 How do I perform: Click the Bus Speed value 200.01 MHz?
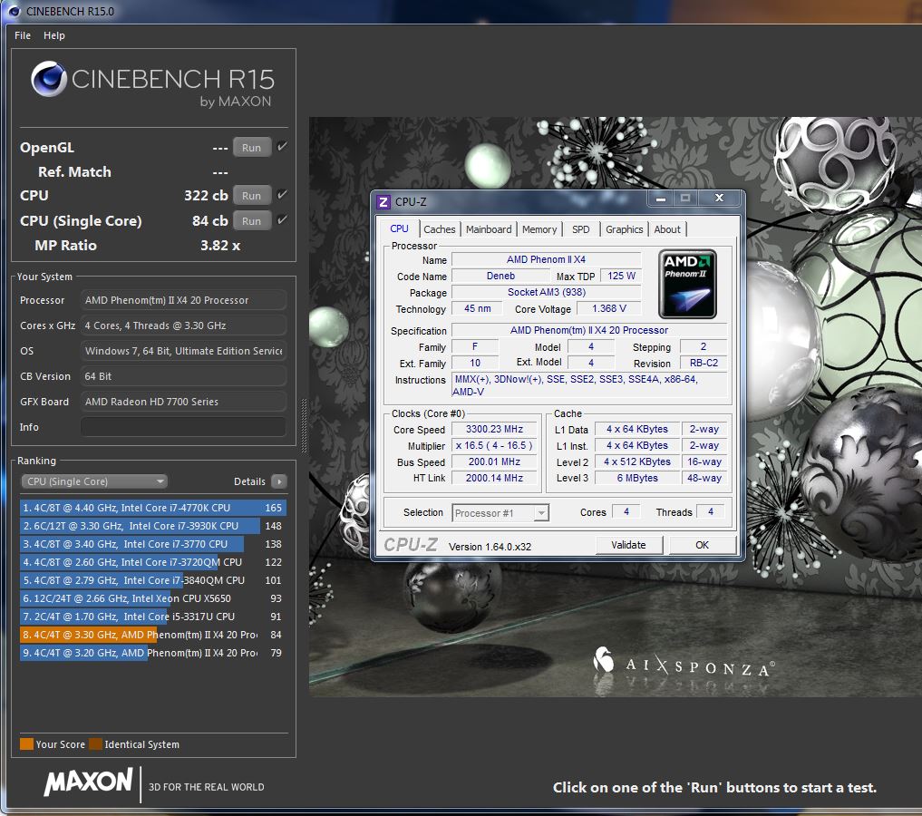coord(494,462)
